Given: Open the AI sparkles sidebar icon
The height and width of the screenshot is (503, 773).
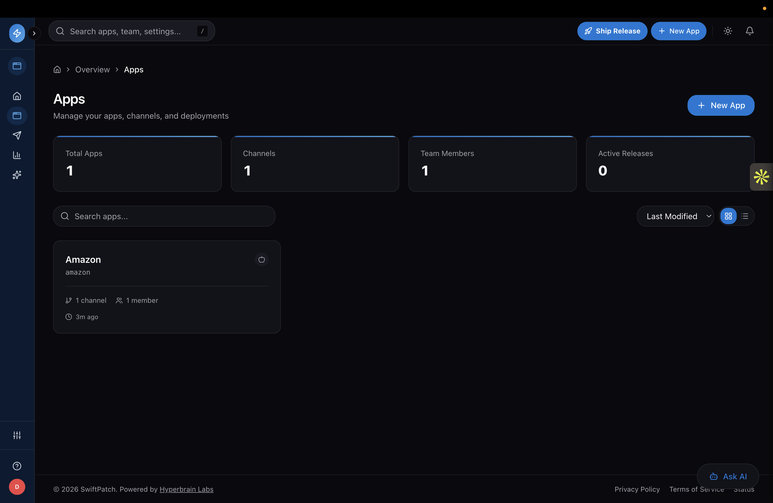Looking at the screenshot, I should [17, 175].
